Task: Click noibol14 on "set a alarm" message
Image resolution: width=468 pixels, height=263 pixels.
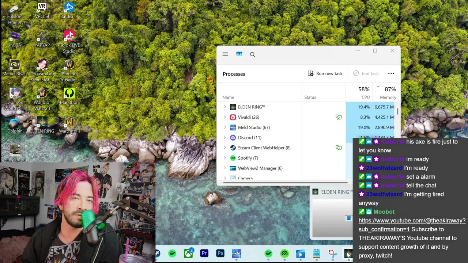Action: point(393,177)
